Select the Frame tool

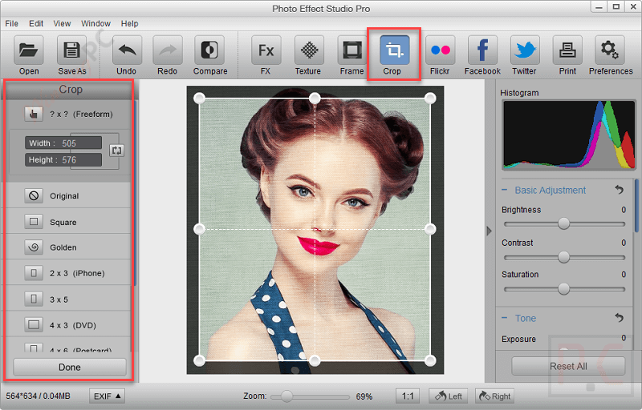[352, 50]
